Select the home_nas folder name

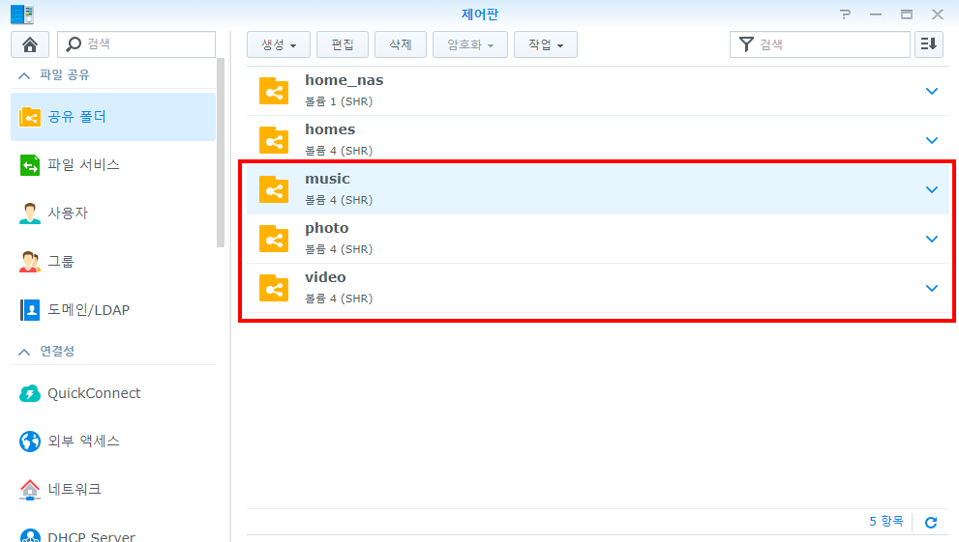point(345,80)
